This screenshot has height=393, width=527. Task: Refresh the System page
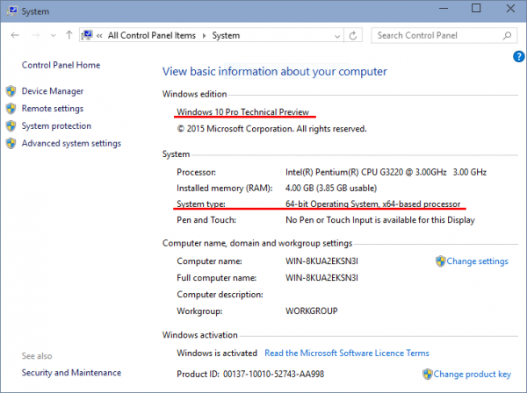pyautogui.click(x=353, y=35)
